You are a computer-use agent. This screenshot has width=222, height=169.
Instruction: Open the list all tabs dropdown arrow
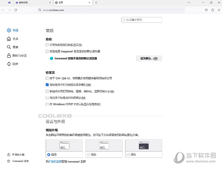tap(189, 3)
